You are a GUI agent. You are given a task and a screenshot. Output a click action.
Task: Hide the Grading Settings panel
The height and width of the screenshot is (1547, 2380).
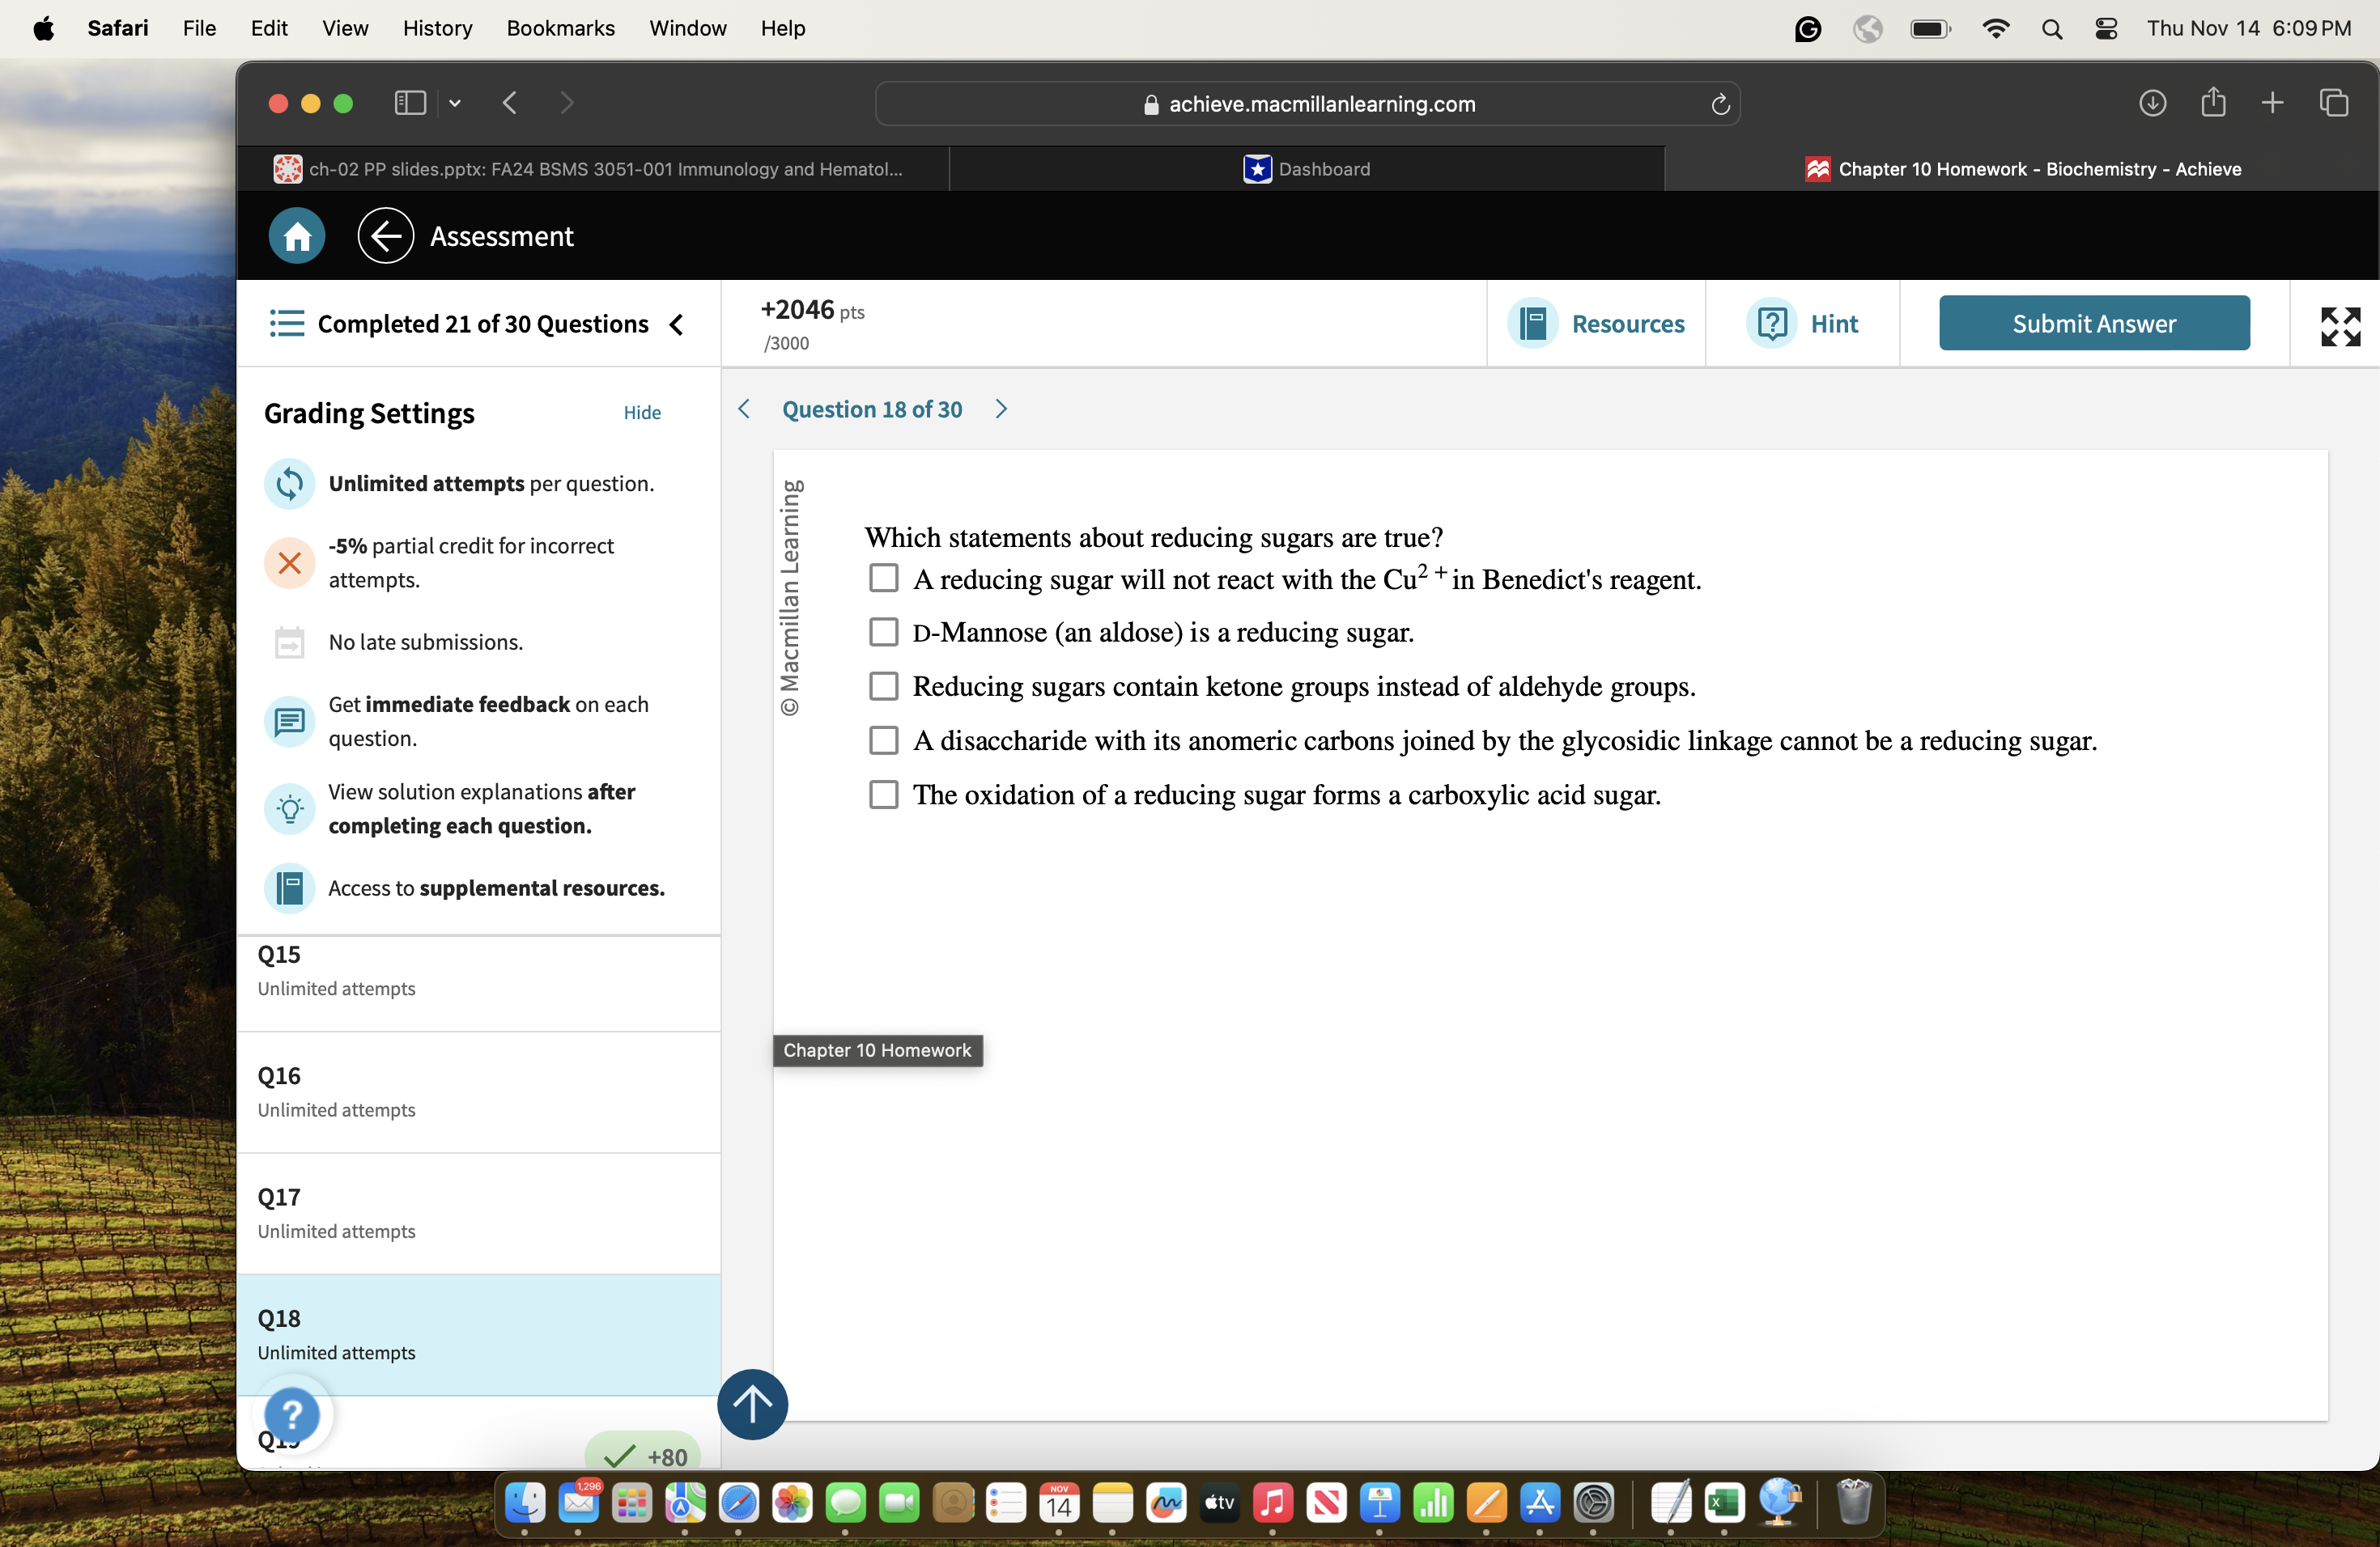coord(641,412)
